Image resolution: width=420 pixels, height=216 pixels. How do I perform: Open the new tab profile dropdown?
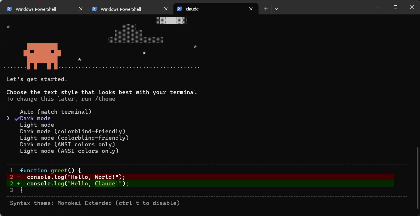[276, 9]
